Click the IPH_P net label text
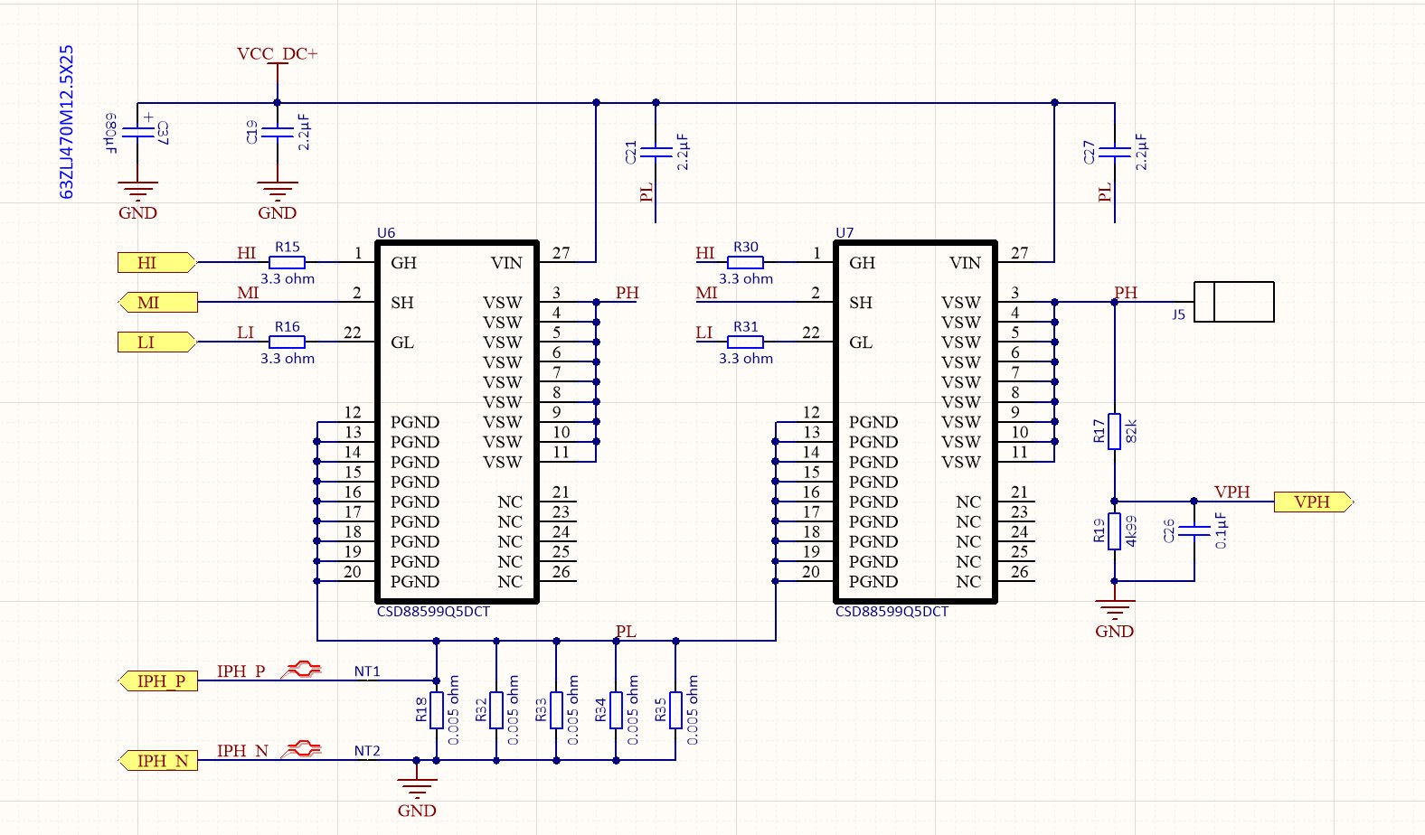Screen dimensions: 1425x835 [241, 671]
